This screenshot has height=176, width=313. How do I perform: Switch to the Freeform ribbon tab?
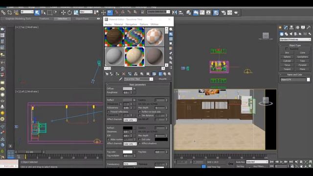click(x=45, y=19)
